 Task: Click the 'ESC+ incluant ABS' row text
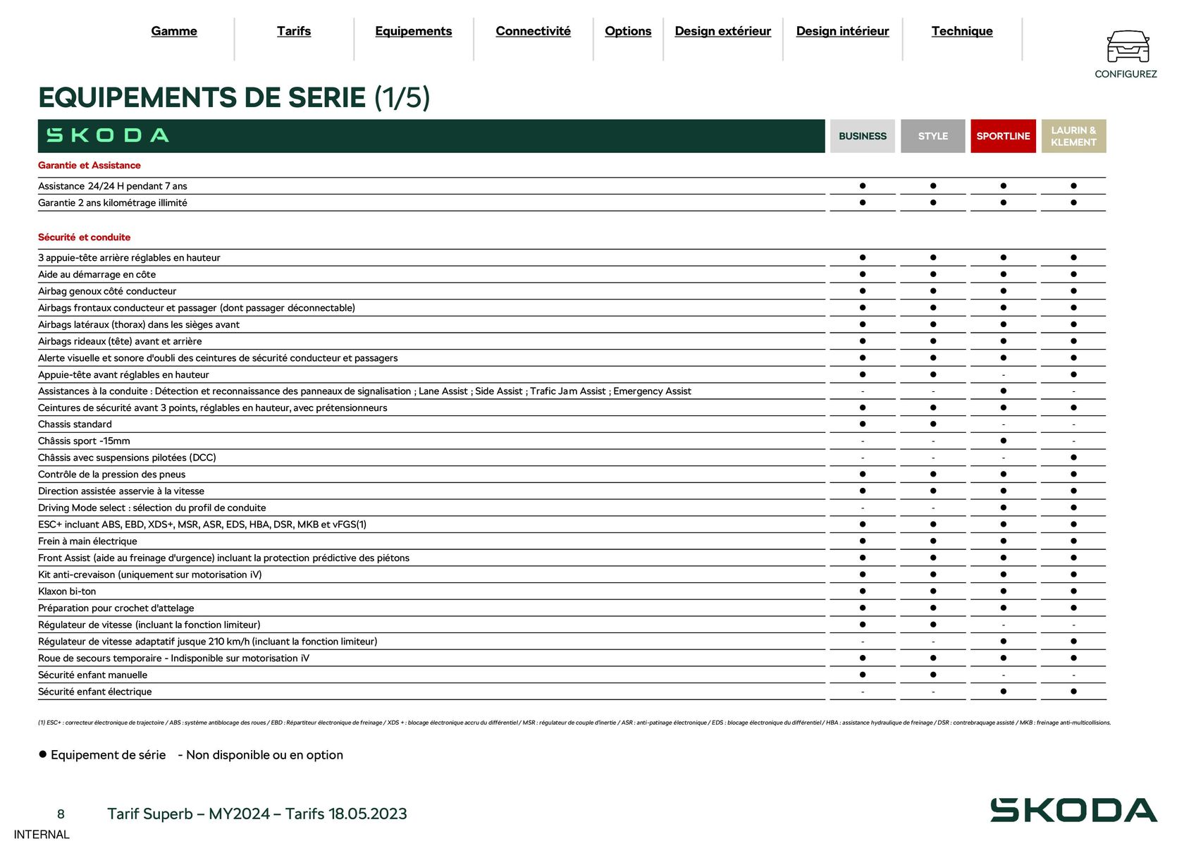point(202,525)
